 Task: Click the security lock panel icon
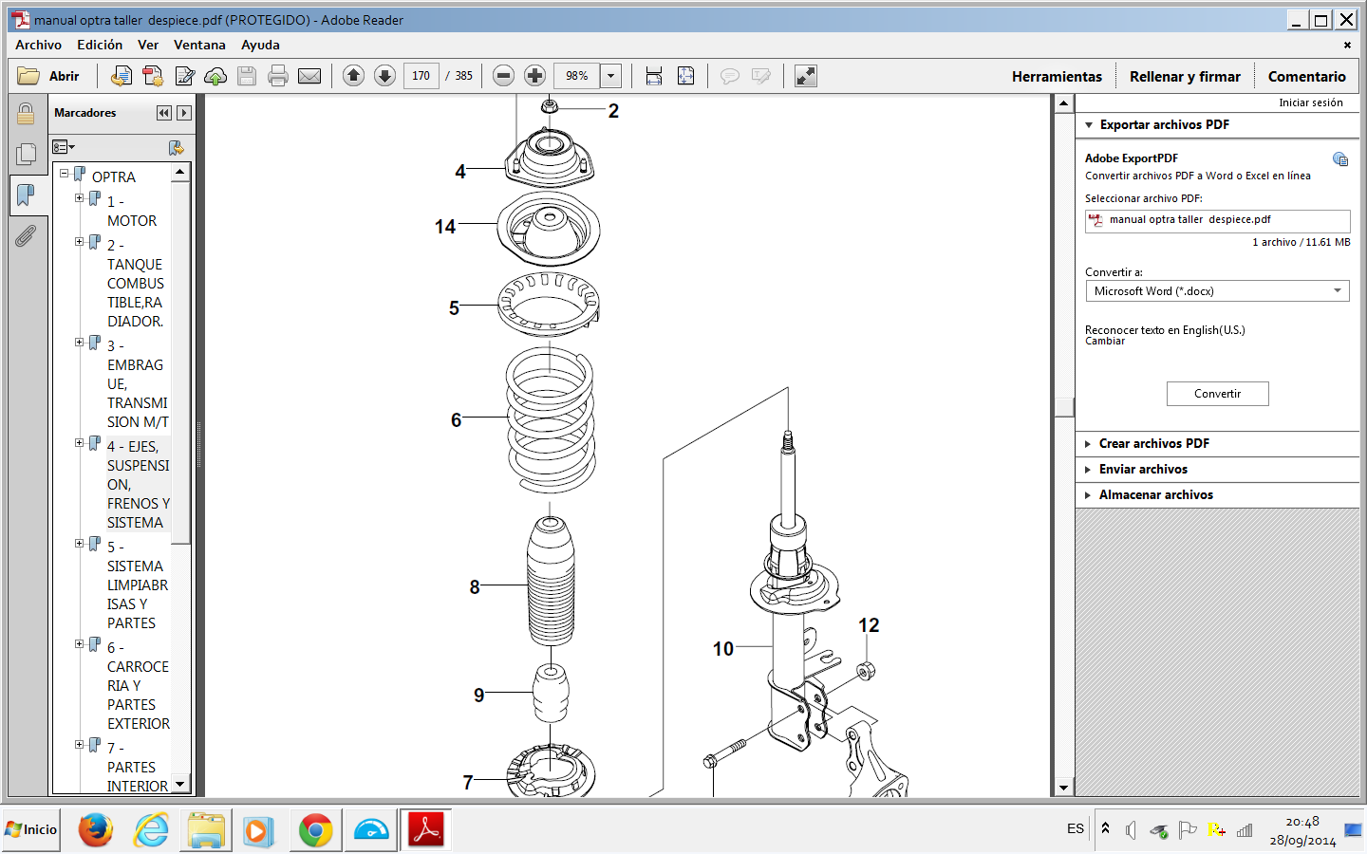coord(26,114)
